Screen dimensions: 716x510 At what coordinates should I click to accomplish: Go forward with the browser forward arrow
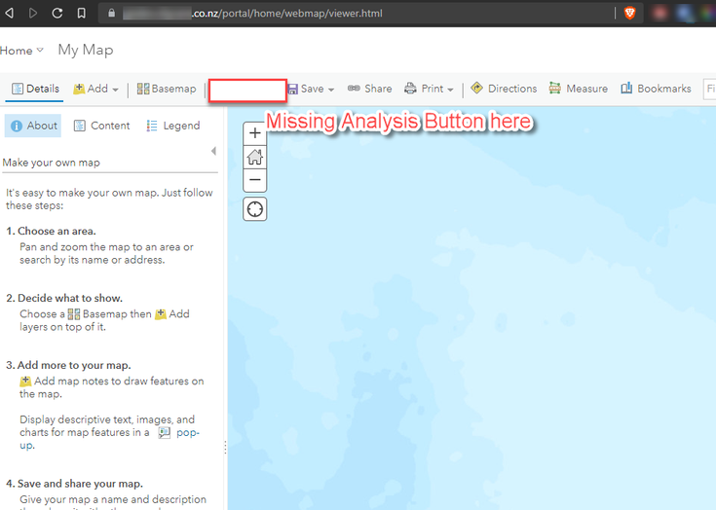coord(33,14)
